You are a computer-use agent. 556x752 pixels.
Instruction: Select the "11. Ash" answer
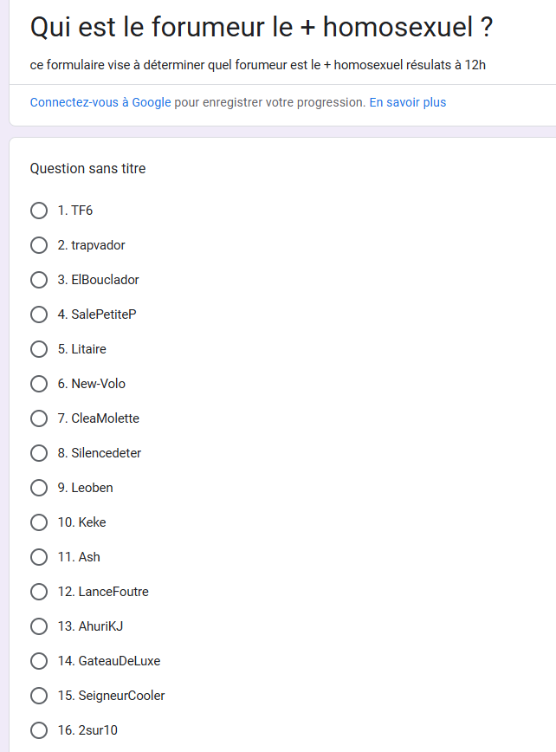[39, 557]
